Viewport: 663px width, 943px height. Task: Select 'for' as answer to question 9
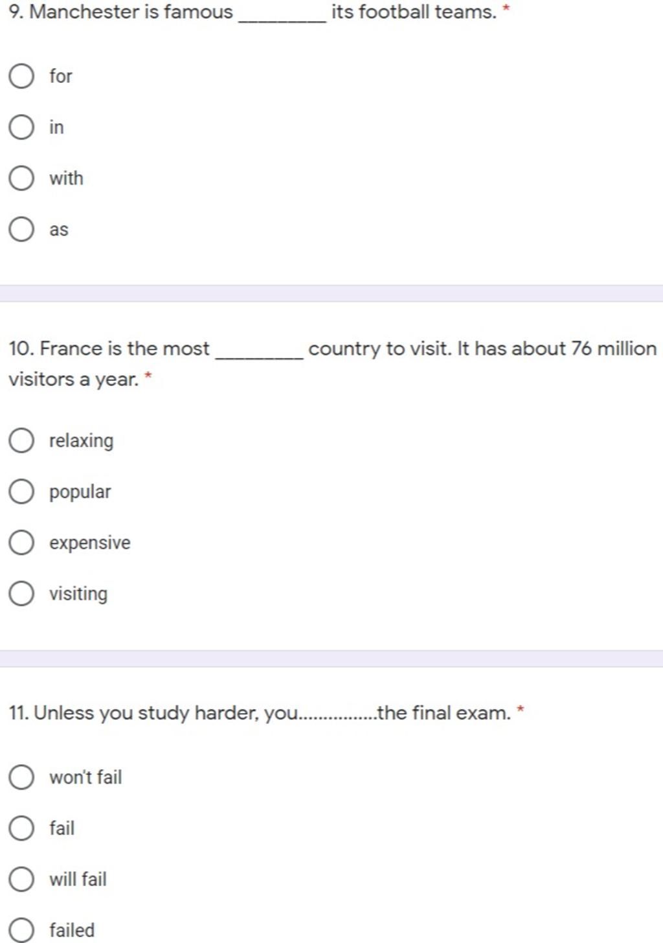click(x=21, y=76)
